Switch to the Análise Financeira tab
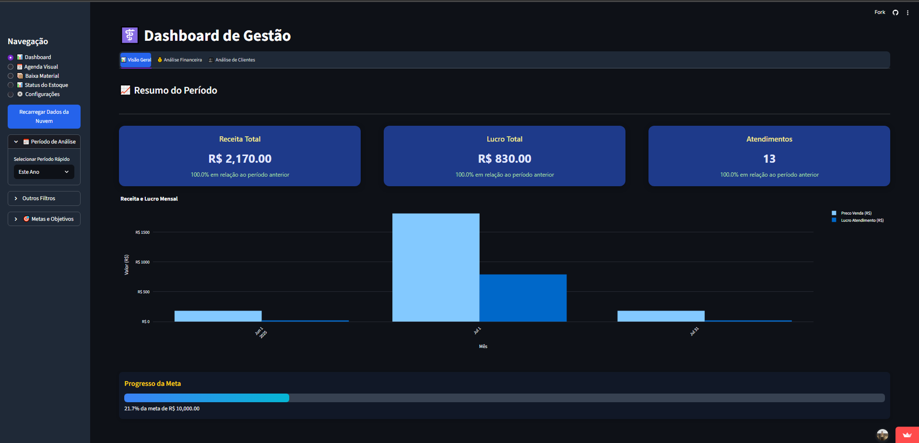Image resolution: width=919 pixels, height=443 pixels. pyautogui.click(x=180, y=60)
